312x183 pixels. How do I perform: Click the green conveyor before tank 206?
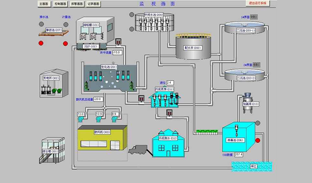coord(207,132)
